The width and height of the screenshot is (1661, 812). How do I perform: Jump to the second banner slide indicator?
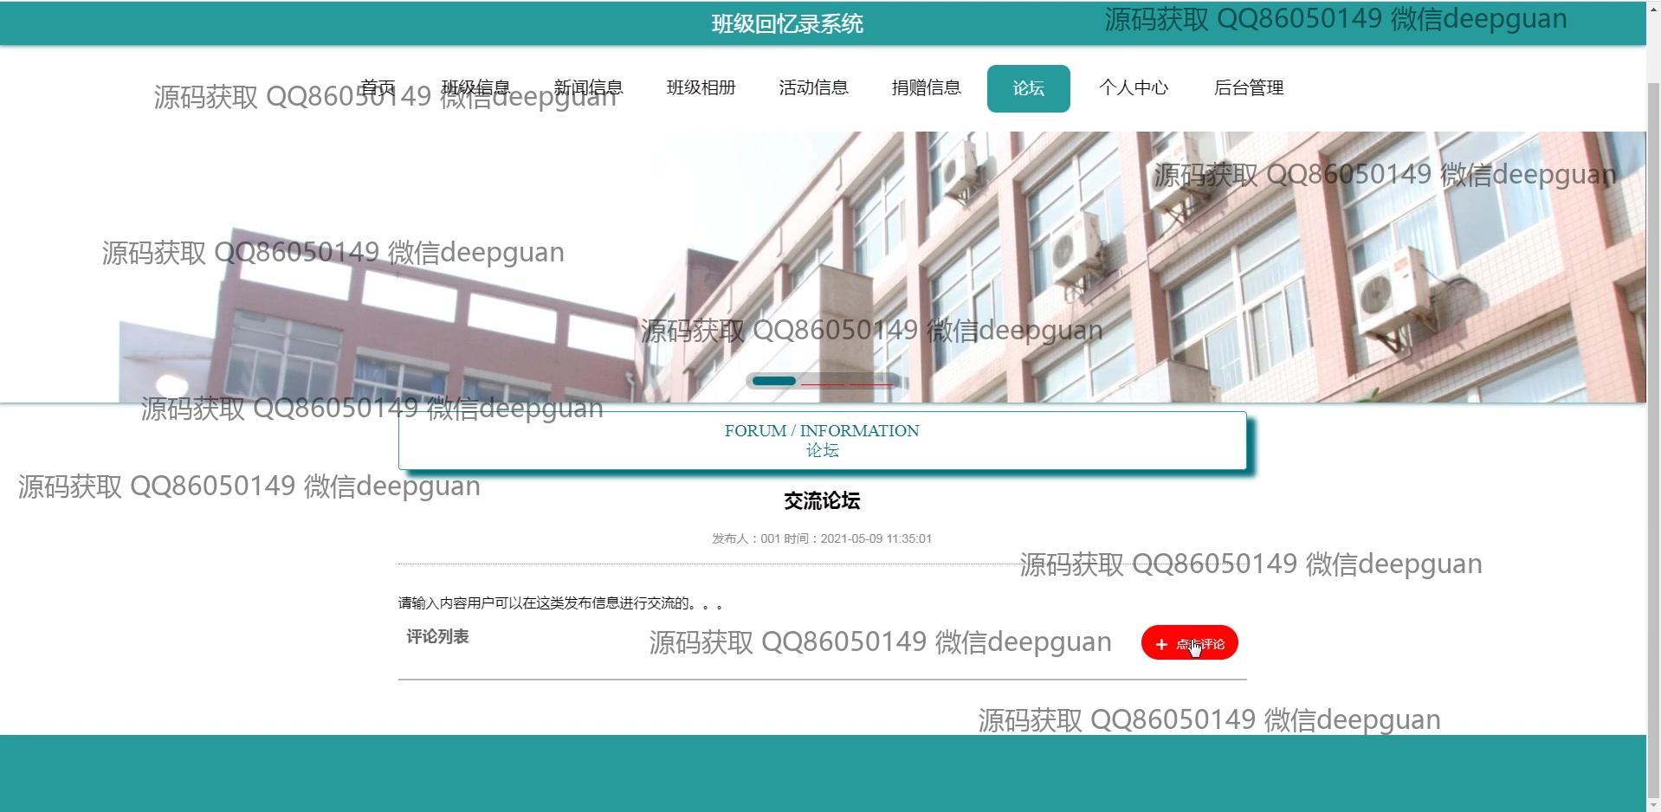tap(822, 382)
